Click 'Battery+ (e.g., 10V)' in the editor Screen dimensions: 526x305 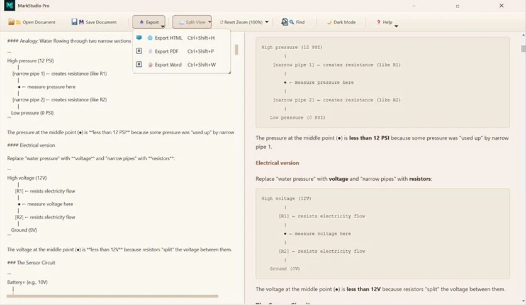pos(27,282)
